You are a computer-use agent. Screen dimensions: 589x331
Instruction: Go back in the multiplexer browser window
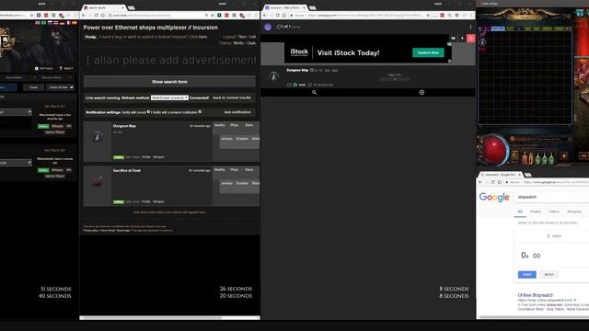(84, 16)
